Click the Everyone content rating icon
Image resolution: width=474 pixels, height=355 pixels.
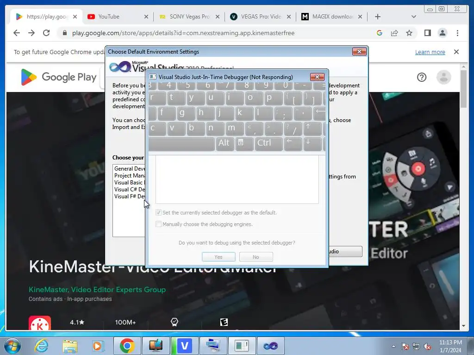[x=224, y=322]
